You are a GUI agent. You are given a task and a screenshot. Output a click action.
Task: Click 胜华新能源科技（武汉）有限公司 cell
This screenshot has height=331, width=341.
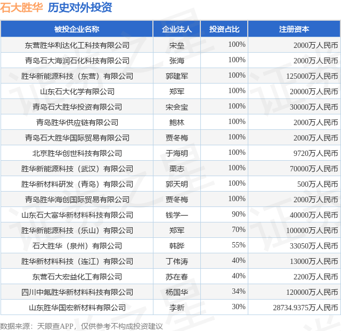[77, 169]
